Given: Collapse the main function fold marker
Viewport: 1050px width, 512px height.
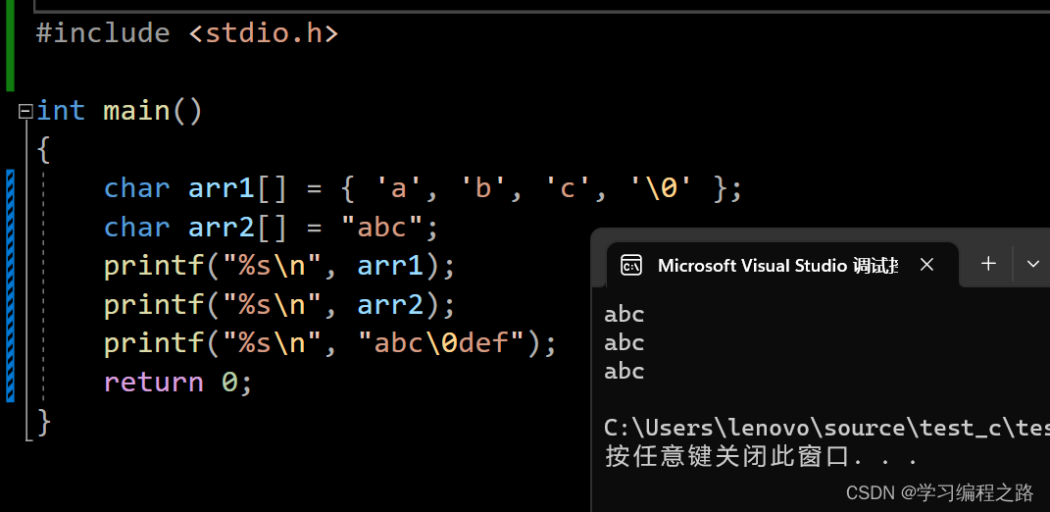Looking at the screenshot, I should [x=25, y=111].
